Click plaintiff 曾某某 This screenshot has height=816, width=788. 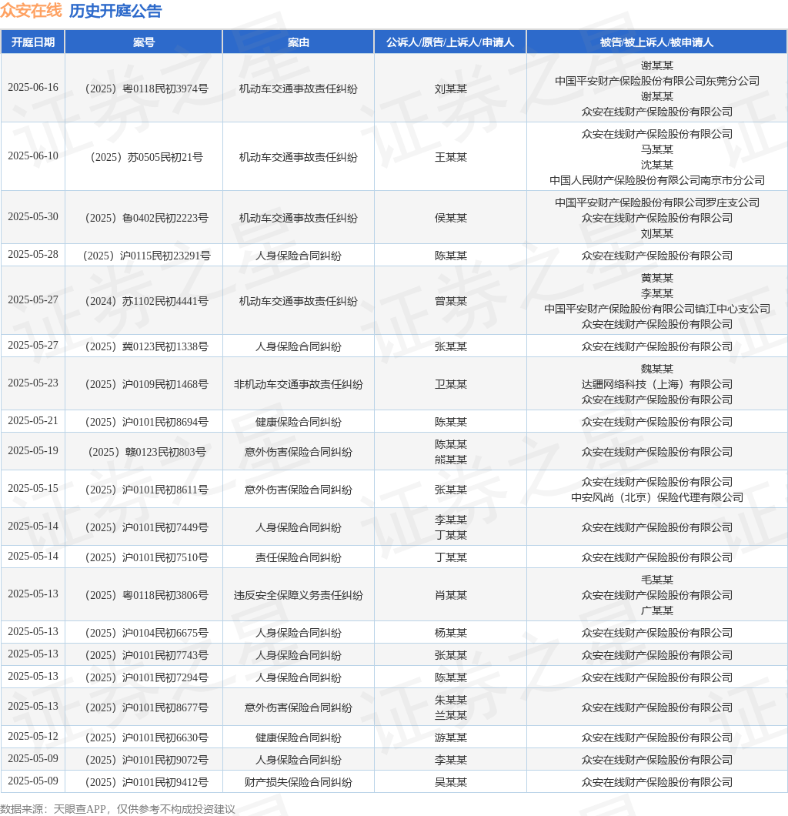(450, 301)
